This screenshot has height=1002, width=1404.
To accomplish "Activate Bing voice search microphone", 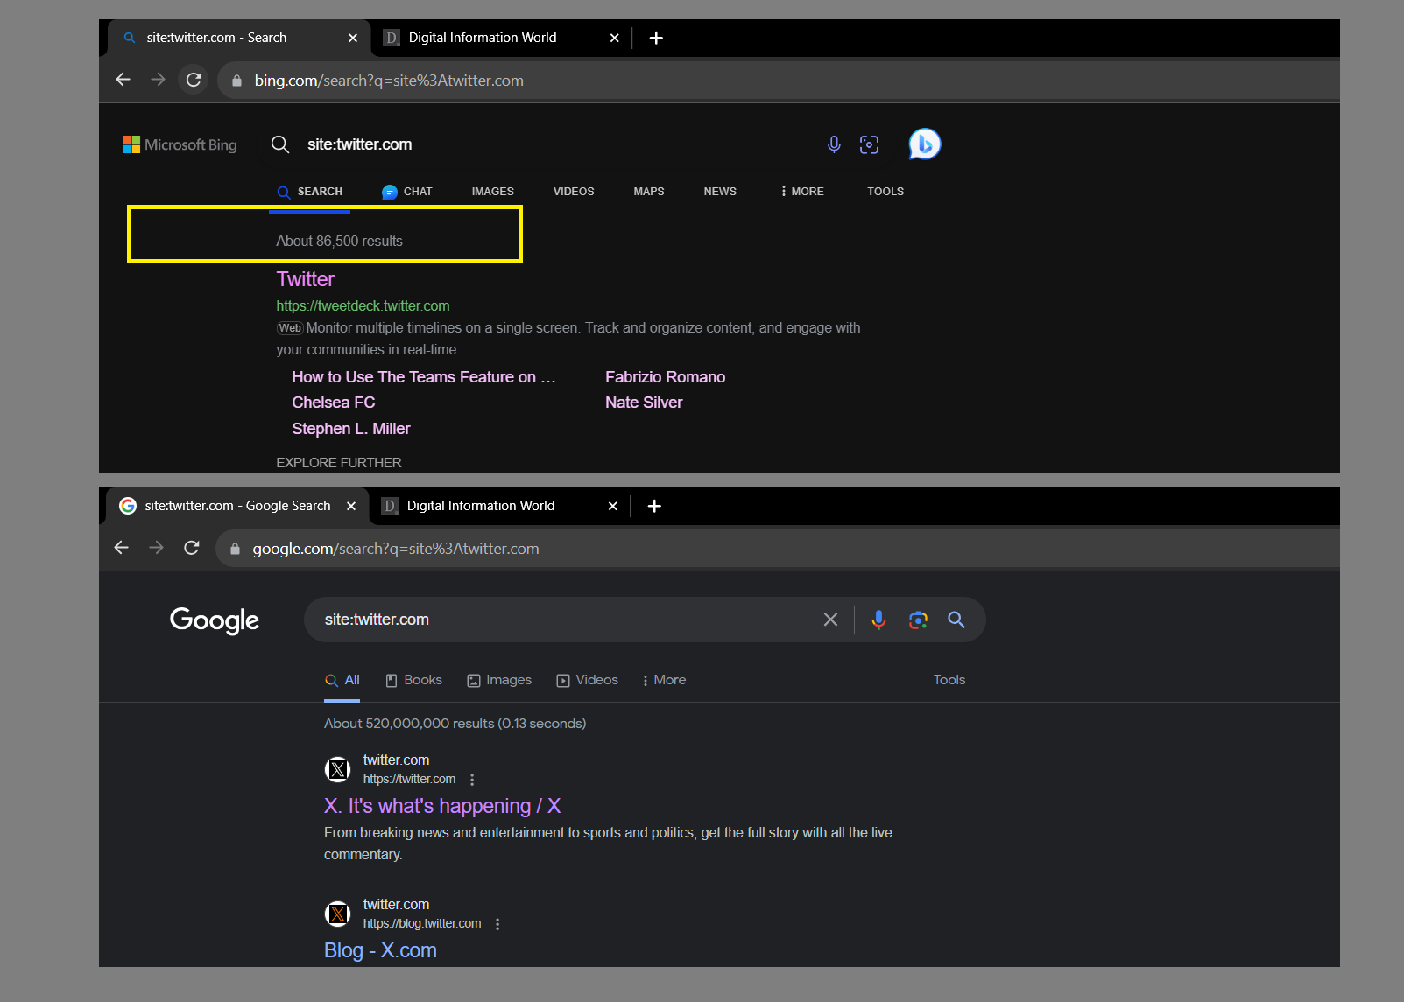I will click(834, 144).
